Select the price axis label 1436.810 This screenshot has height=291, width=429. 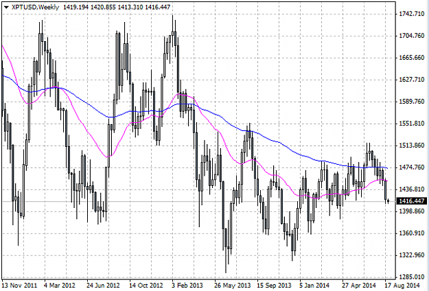click(x=412, y=189)
